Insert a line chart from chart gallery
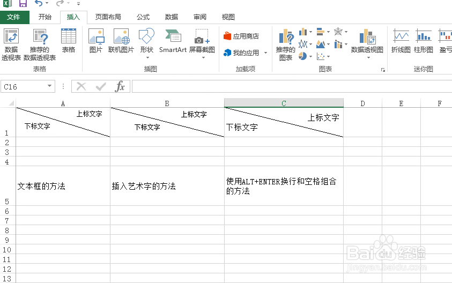The image size is (452, 283). coord(303,44)
